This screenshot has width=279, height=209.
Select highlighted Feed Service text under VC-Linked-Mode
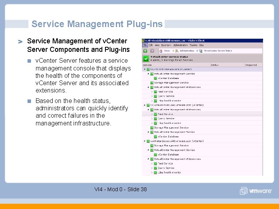165,114
